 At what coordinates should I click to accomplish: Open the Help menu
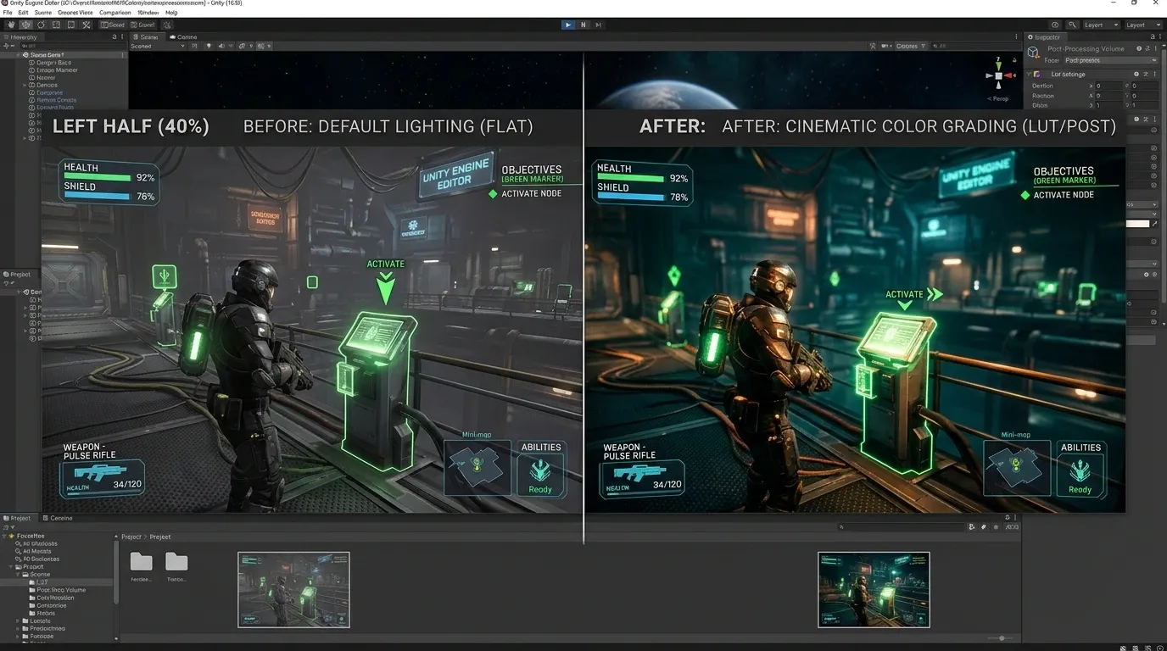[x=171, y=13]
